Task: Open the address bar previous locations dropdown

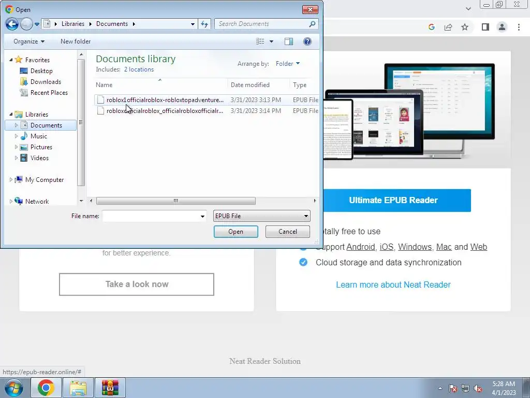Action: [193, 24]
